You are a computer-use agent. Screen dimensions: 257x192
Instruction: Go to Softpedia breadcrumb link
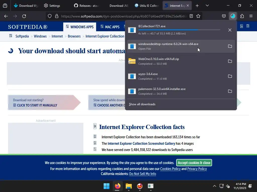tap(22, 36)
